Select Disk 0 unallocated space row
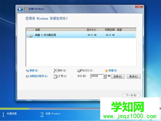 coord(81,35)
